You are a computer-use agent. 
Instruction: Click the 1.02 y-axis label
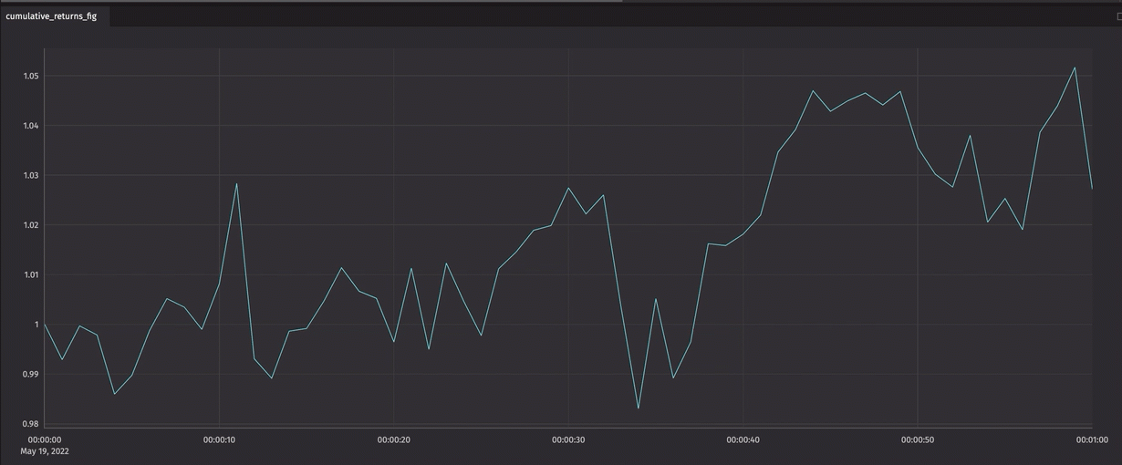(31, 225)
